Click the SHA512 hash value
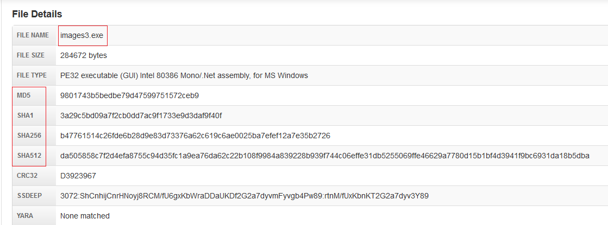 pos(325,156)
